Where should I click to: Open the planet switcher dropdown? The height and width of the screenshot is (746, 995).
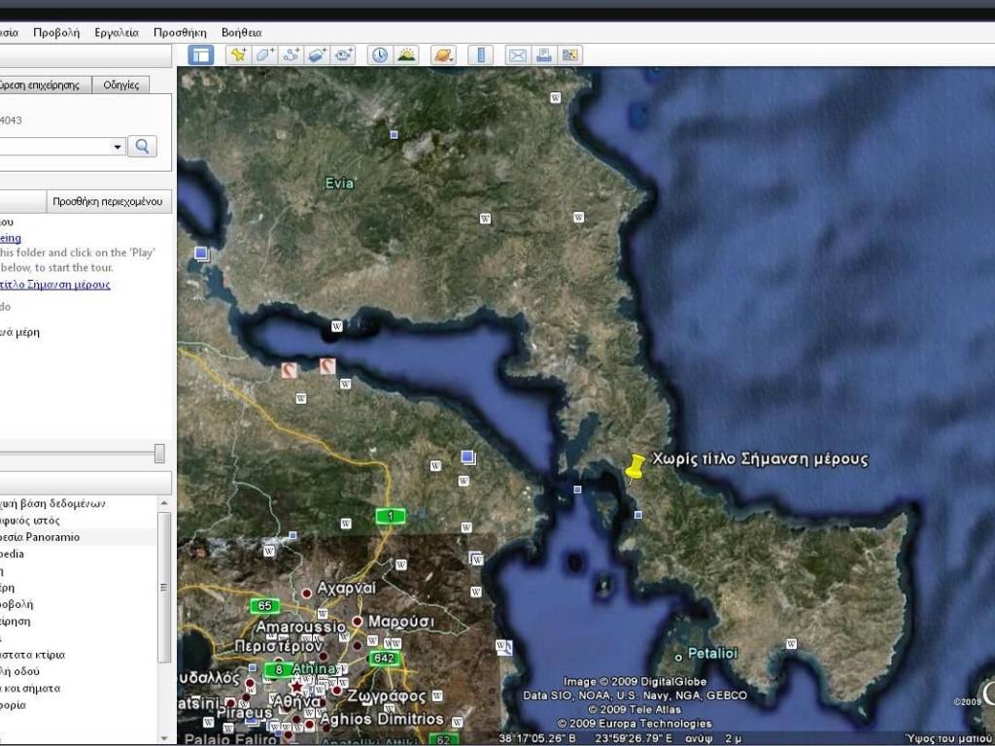pyautogui.click(x=443, y=55)
